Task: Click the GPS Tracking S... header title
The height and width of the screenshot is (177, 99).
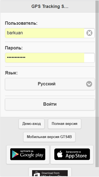Action: pyautogui.click(x=50, y=7)
